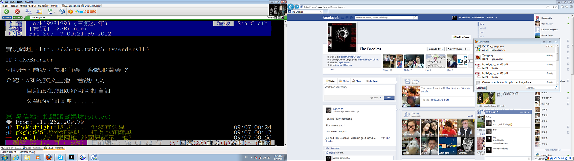This screenshot has width=574, height=161.
Task: Click the telnet://ptt.cc address field
Action: [x=148, y=18]
